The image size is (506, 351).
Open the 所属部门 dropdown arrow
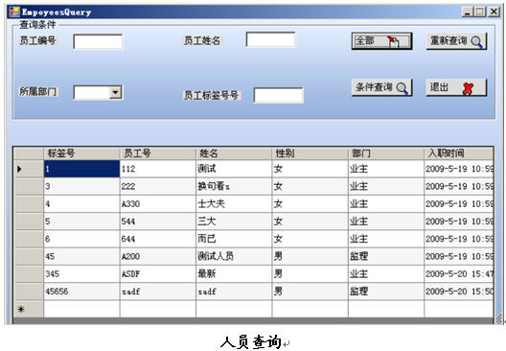pyautogui.click(x=115, y=93)
